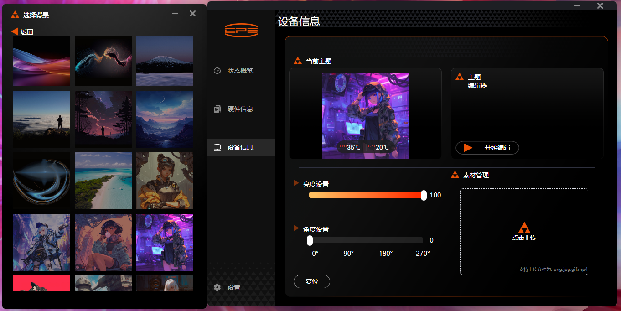Click the GPU 20℃ readout on the preview
The height and width of the screenshot is (311, 621).
[x=378, y=147]
